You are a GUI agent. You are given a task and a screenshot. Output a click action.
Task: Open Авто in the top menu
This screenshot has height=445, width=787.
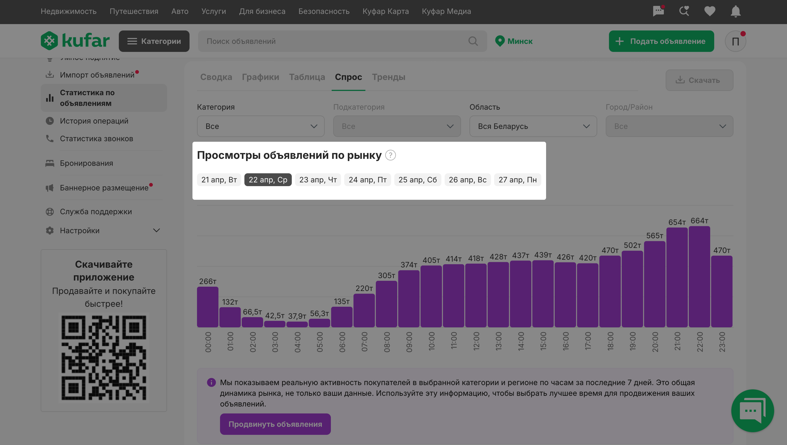180,11
